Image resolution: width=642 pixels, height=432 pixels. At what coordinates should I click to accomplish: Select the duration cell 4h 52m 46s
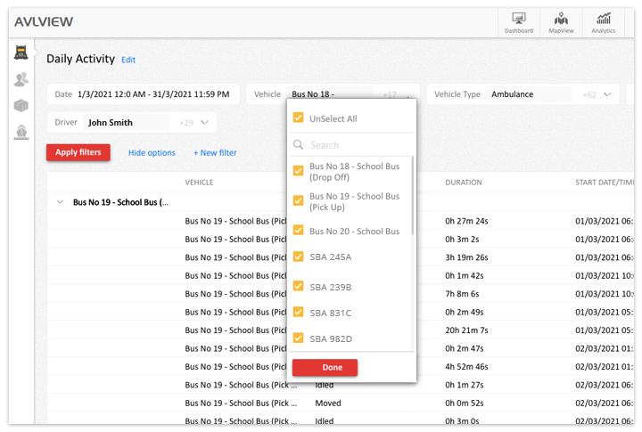click(x=466, y=367)
